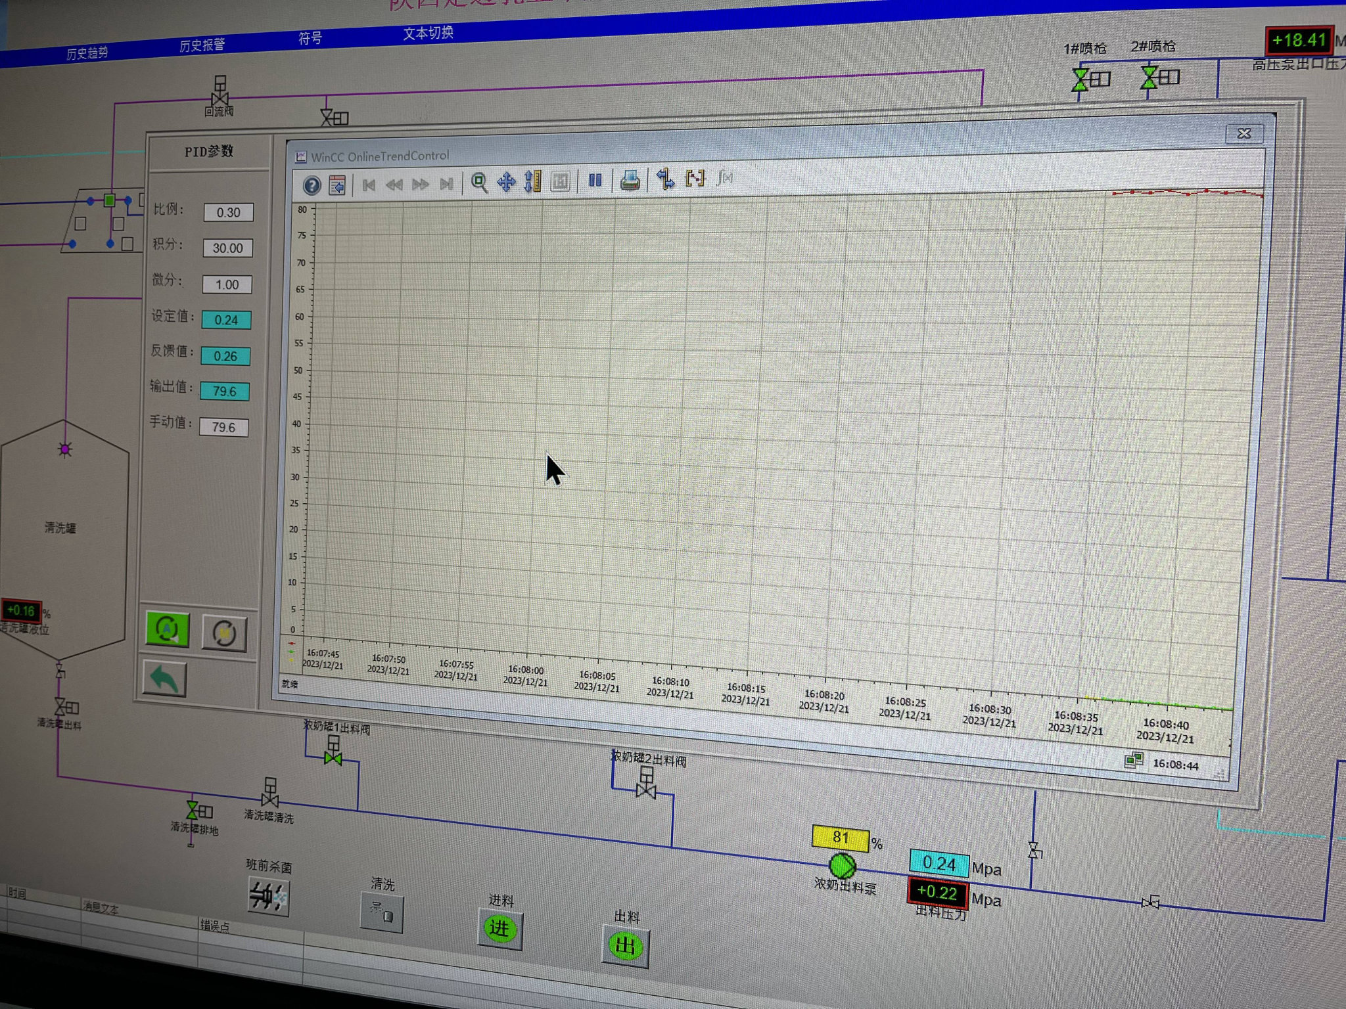This screenshot has width=1346, height=1009.
Task: Toggle the 1#喷枪 valve
Action: click(1090, 79)
